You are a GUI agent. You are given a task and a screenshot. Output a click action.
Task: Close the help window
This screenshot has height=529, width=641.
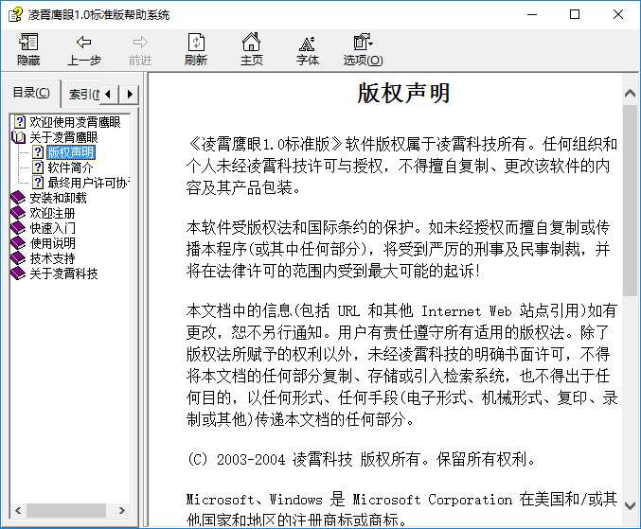[618, 15]
